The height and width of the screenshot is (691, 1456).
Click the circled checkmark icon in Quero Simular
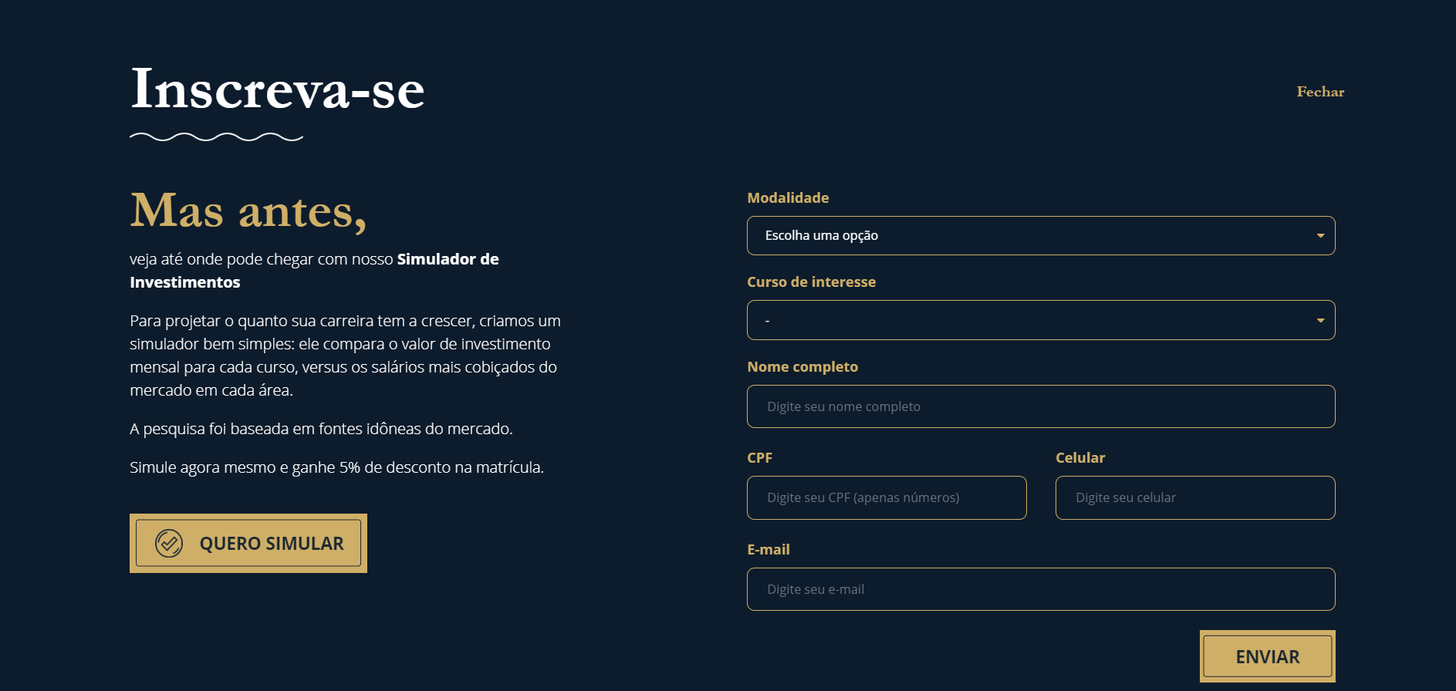[169, 544]
